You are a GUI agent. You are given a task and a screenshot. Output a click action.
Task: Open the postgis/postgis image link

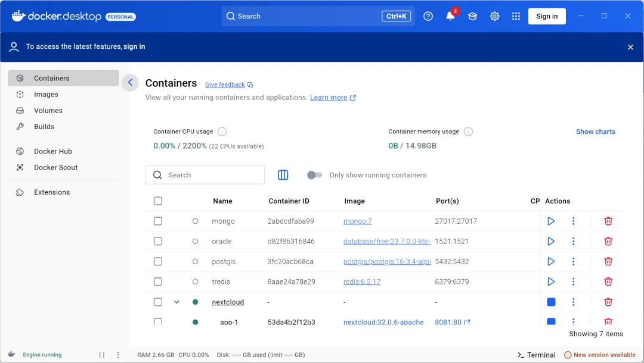[x=387, y=261]
